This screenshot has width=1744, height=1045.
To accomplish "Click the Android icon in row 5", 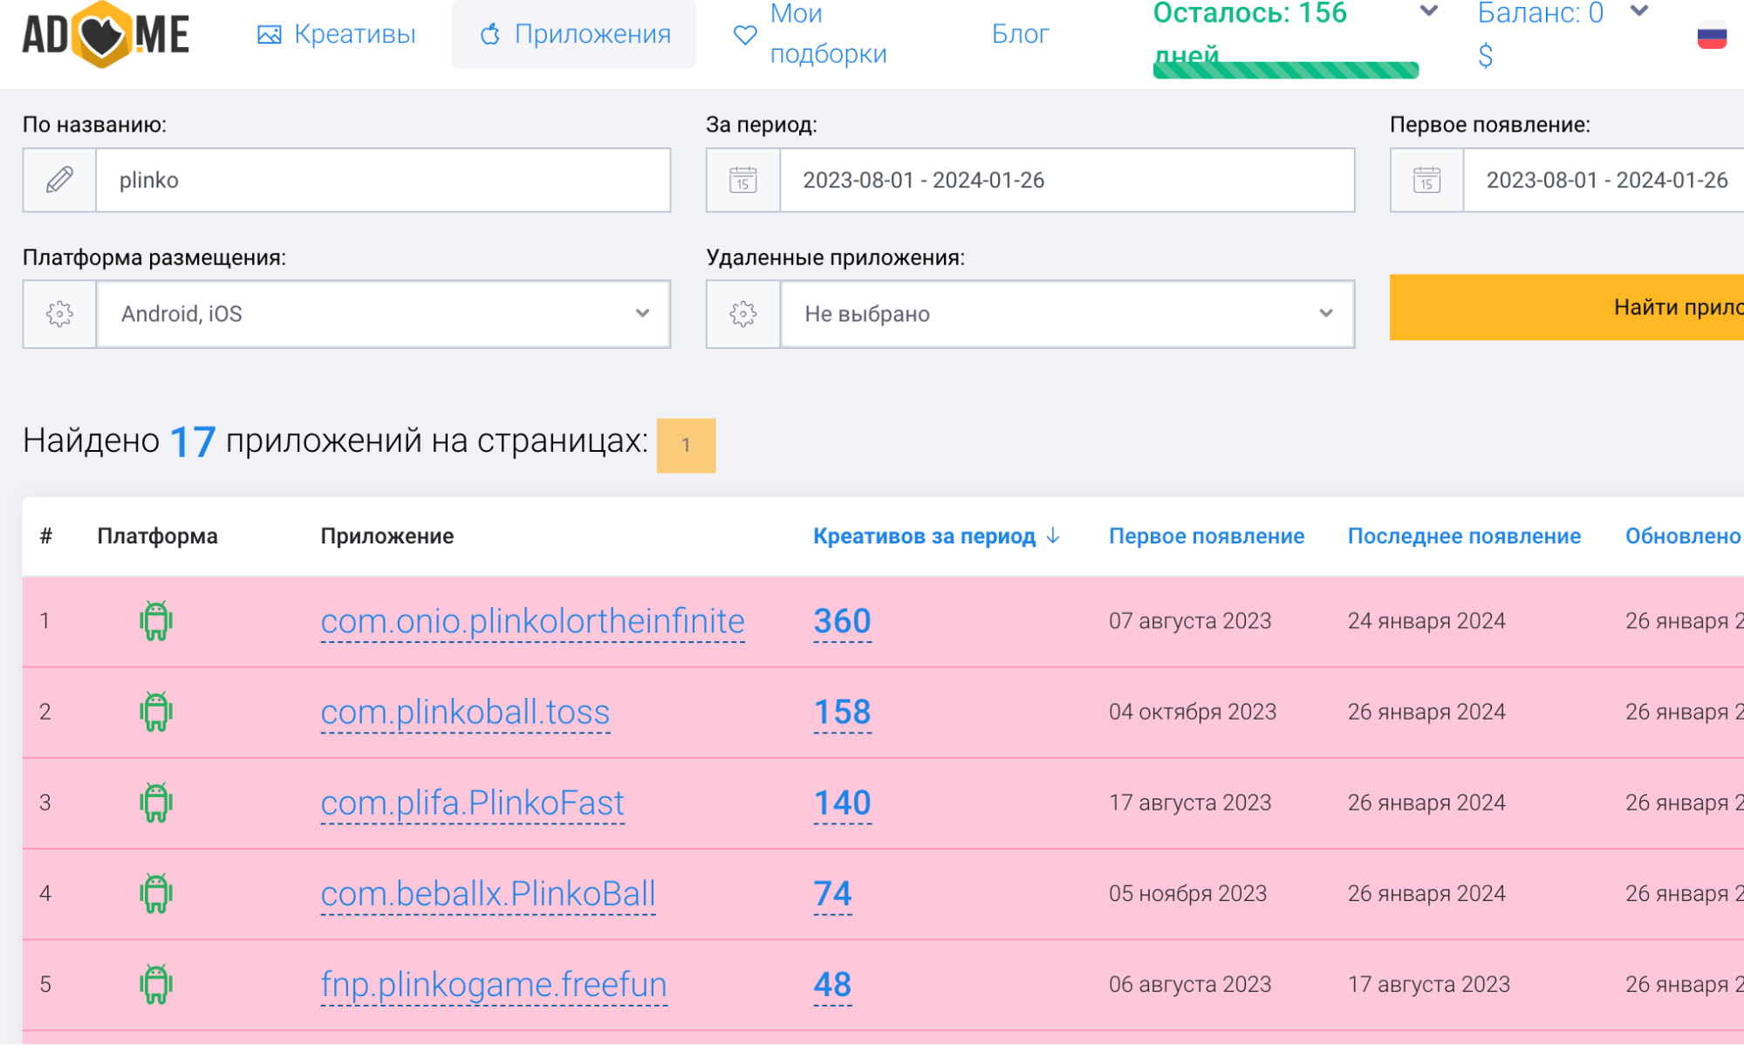I will (x=156, y=984).
